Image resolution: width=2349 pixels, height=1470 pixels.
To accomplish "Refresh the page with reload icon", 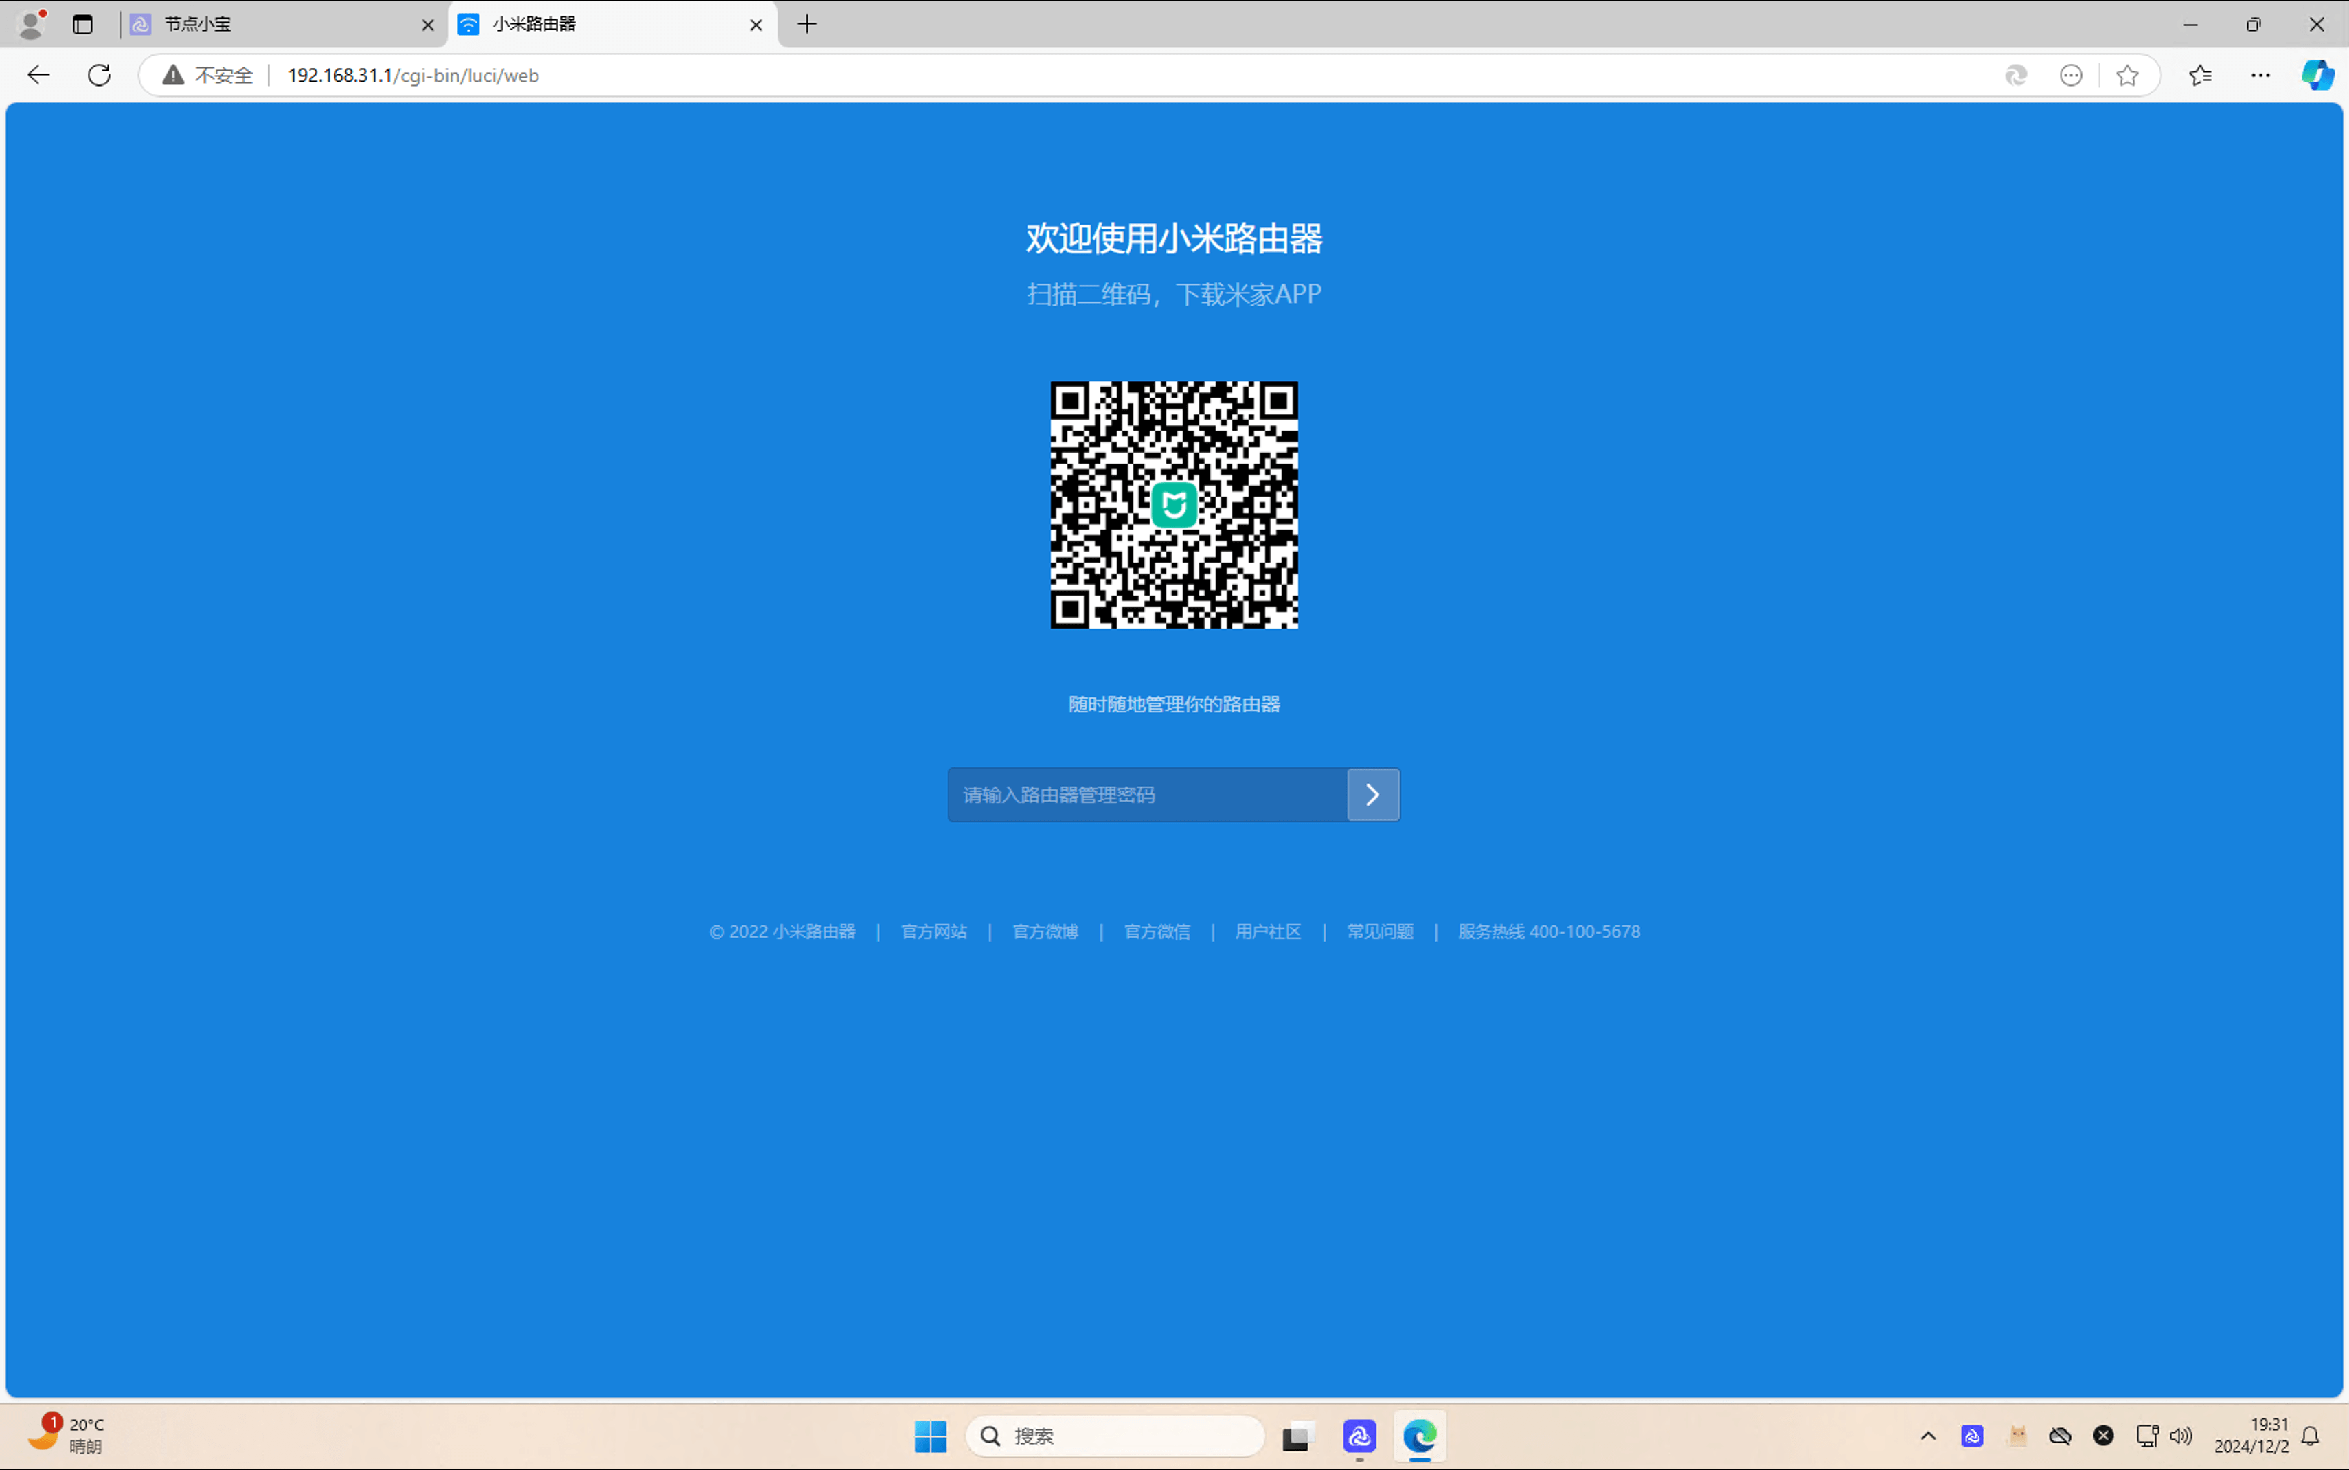I will pos(99,75).
